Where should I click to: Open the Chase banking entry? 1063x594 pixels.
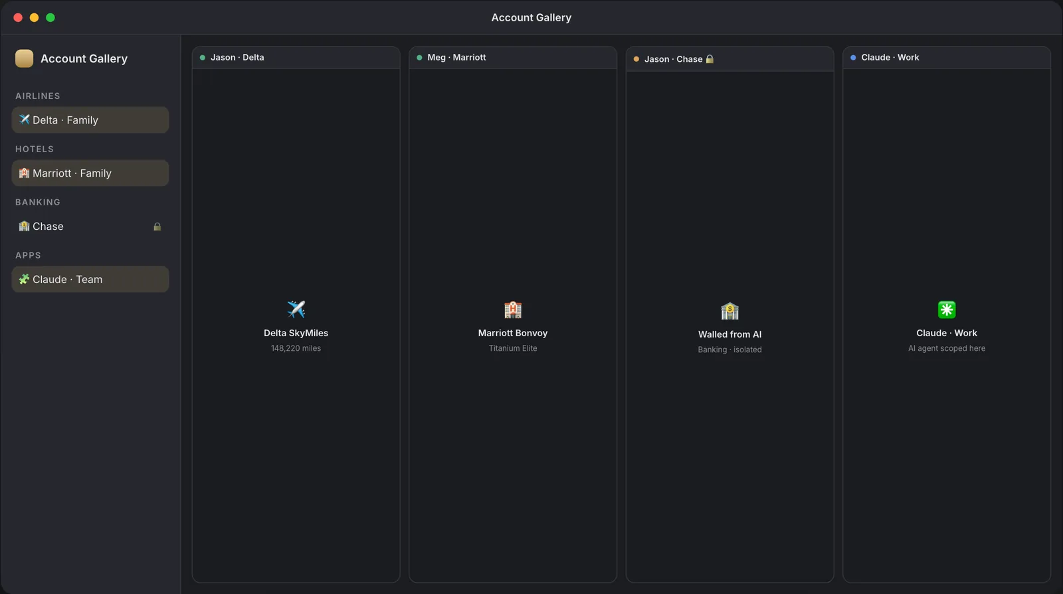pyautogui.click(x=90, y=226)
